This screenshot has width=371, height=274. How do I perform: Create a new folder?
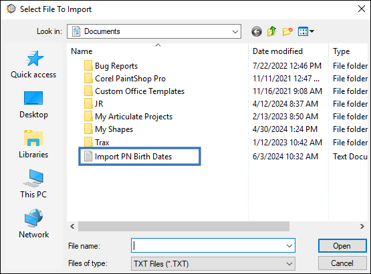(287, 31)
